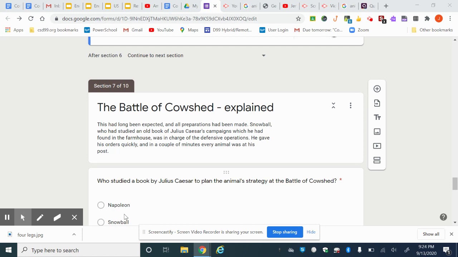Click Show all downloads button
Image resolution: width=458 pixels, height=257 pixels.
(x=431, y=234)
